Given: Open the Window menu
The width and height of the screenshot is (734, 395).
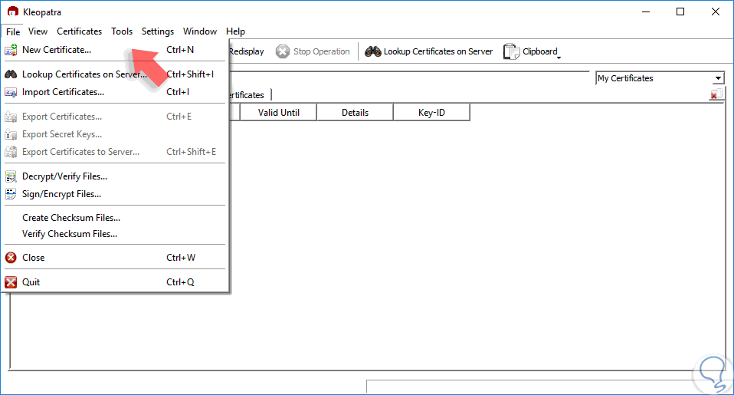Looking at the screenshot, I should [200, 31].
